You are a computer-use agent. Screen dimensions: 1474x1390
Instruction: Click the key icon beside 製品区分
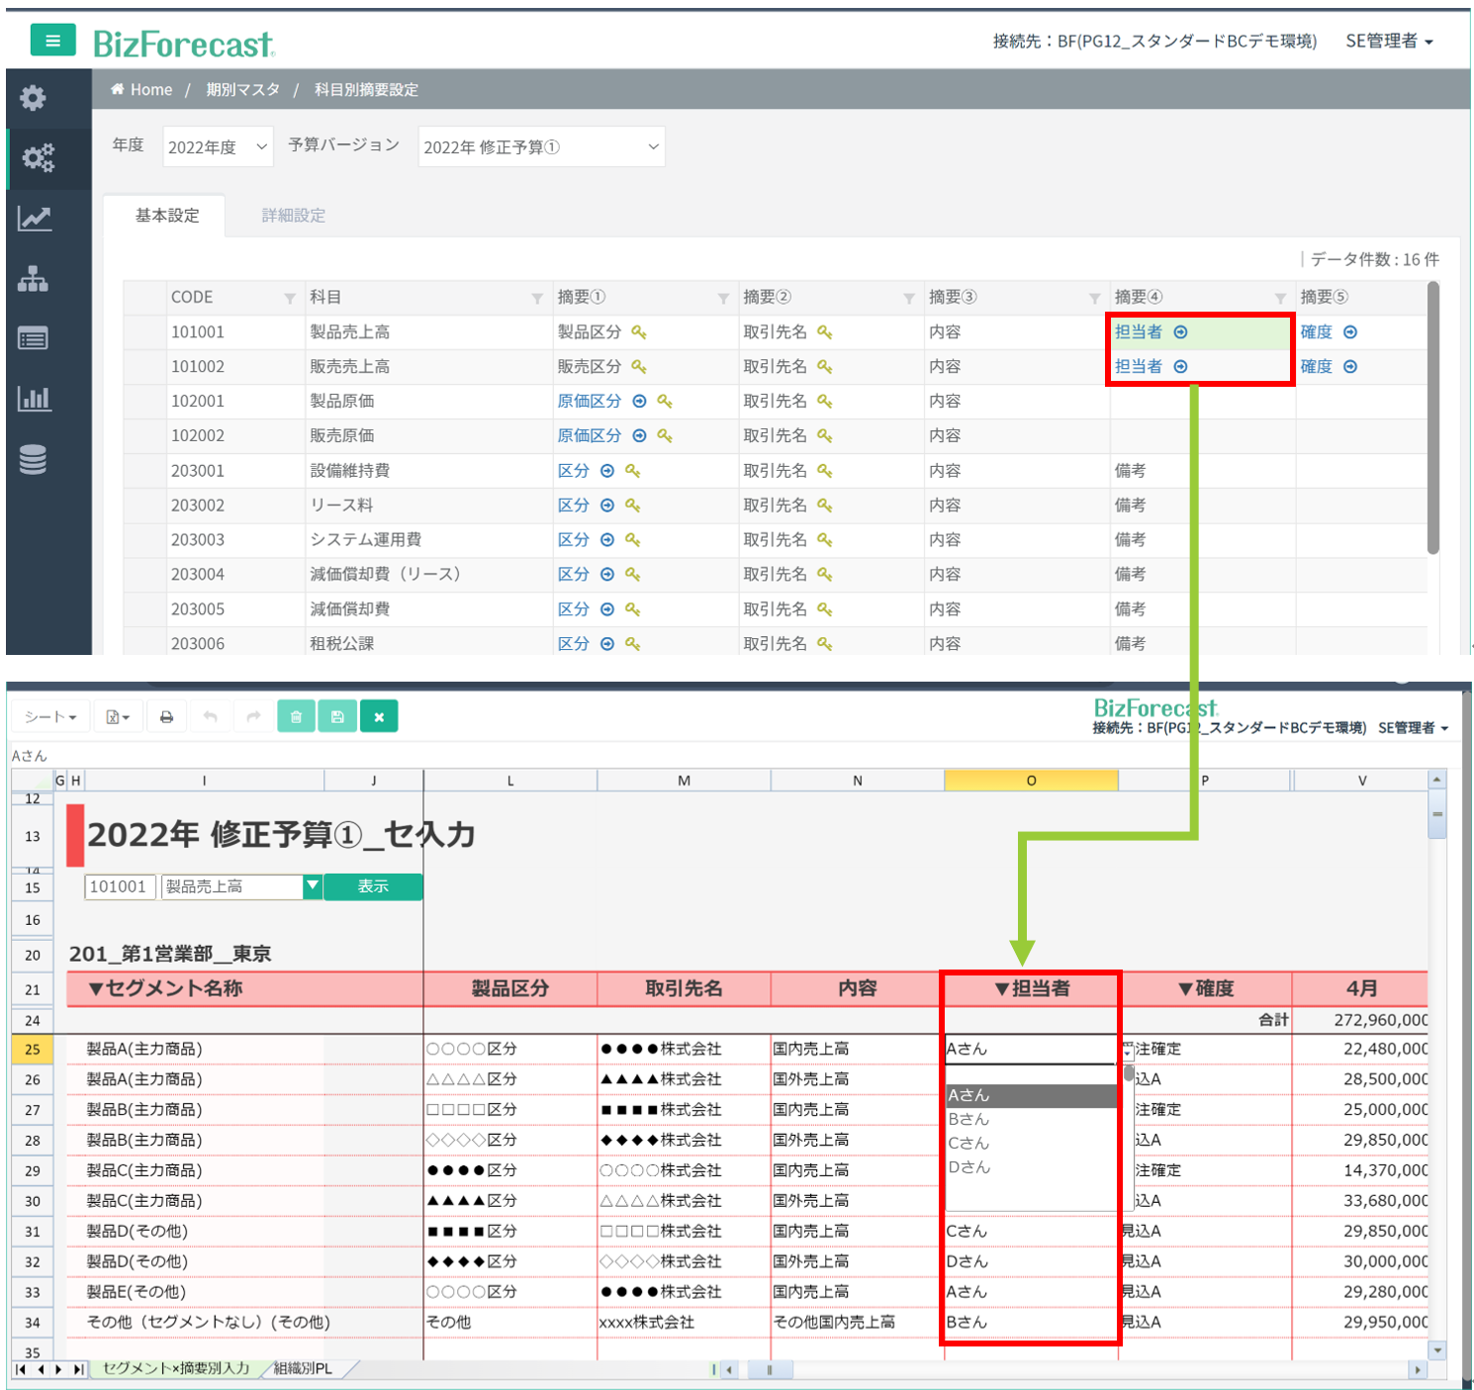[639, 332]
